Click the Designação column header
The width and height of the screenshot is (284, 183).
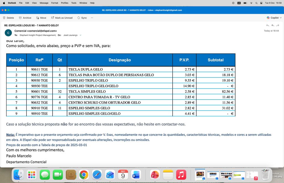[120, 60]
